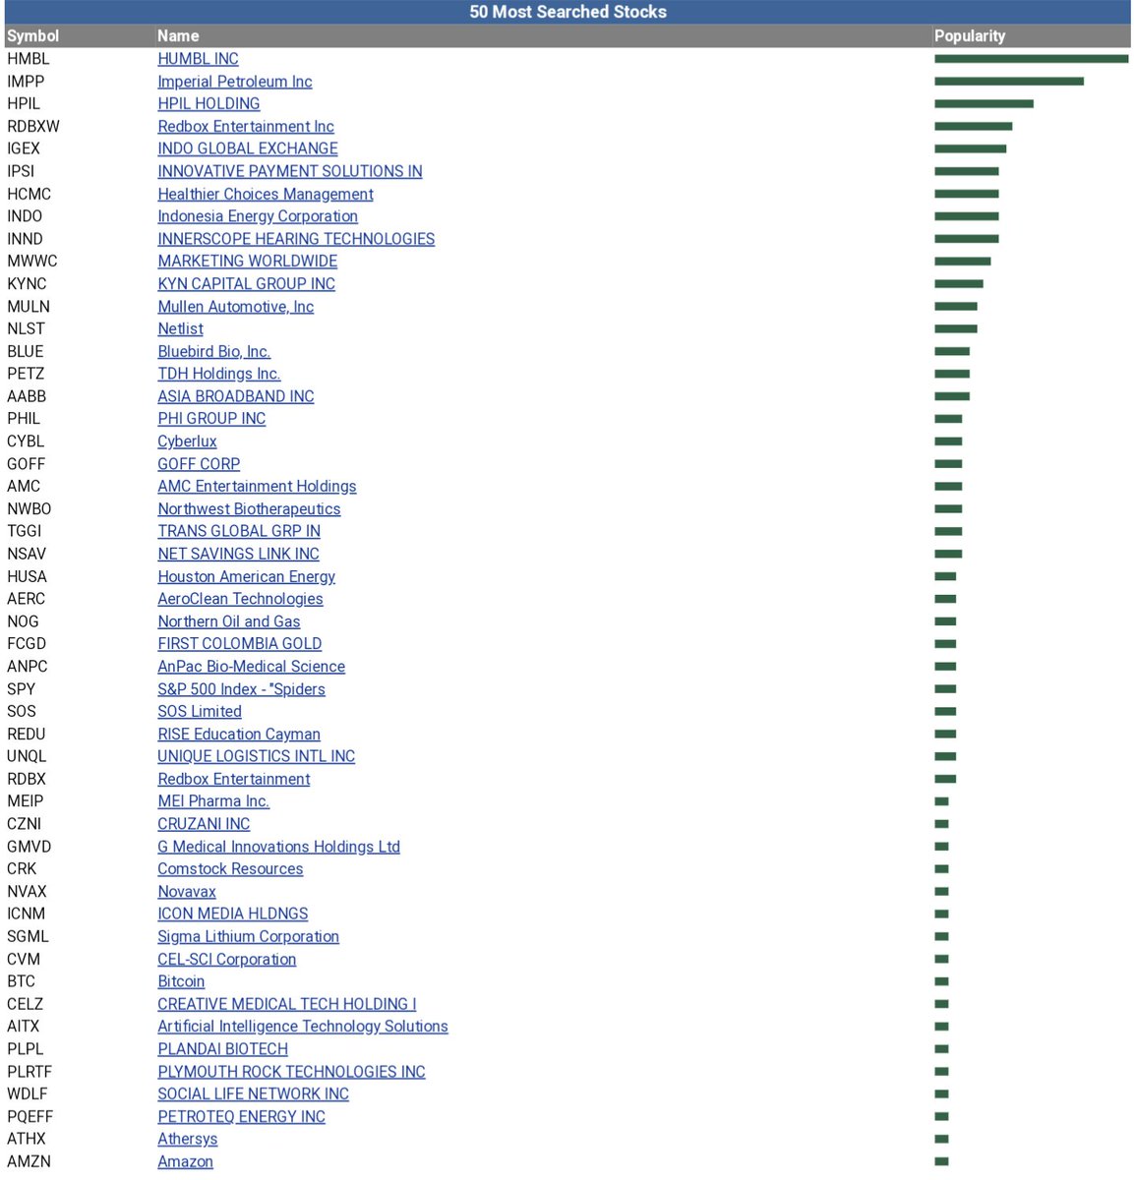The width and height of the screenshot is (1134, 1180).
Task: View the Bluebird Bio, Inc. listing
Action: pos(213,351)
